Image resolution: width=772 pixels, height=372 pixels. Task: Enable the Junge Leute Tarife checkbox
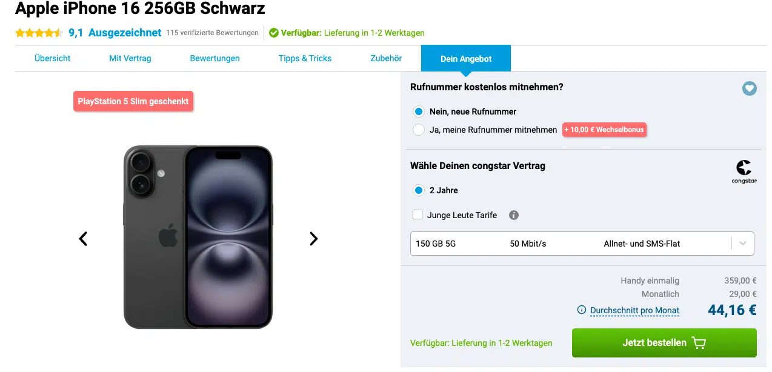click(x=418, y=214)
